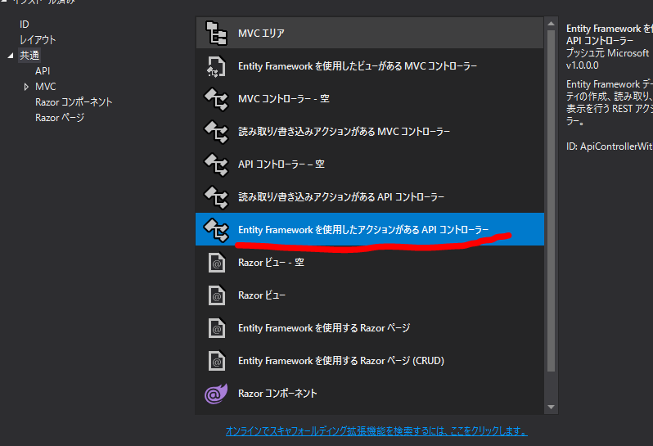Select API under 共通

tap(43, 71)
